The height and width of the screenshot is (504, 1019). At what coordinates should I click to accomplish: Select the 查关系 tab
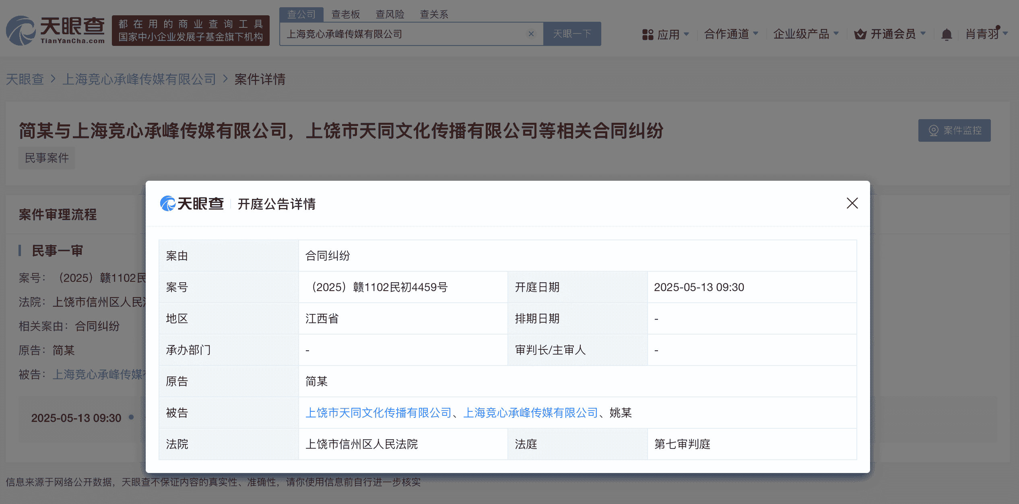434,14
